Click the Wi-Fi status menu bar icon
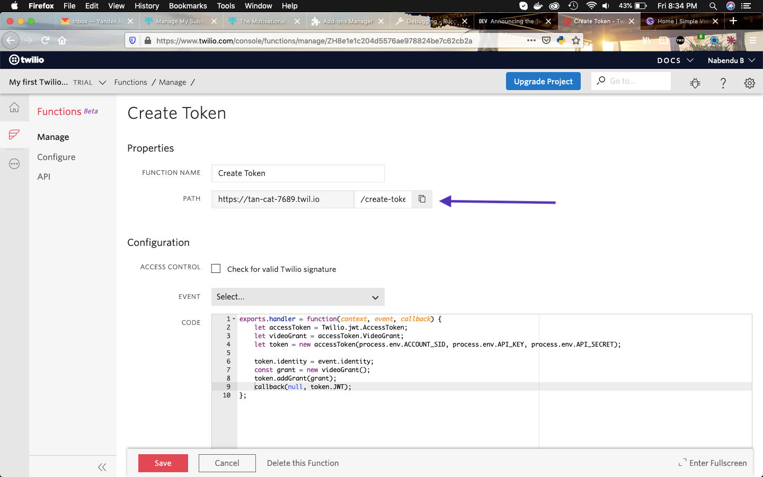 click(x=591, y=6)
